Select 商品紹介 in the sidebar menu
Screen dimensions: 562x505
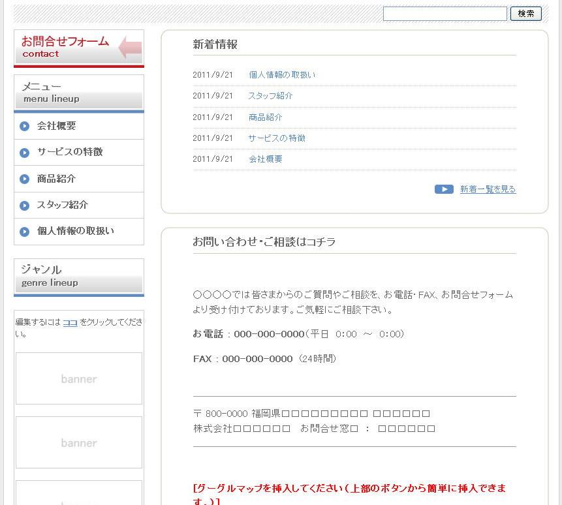[56, 179]
